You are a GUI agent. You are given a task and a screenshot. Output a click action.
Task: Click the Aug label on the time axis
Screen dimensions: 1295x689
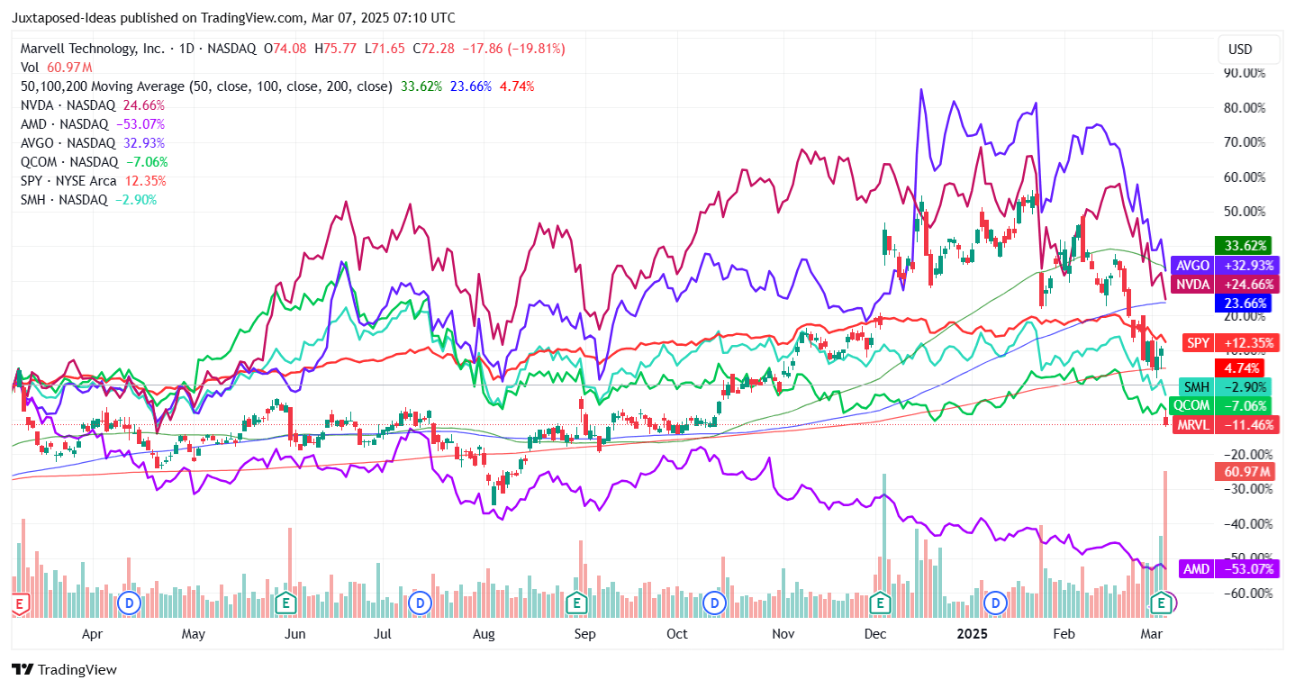tap(484, 634)
